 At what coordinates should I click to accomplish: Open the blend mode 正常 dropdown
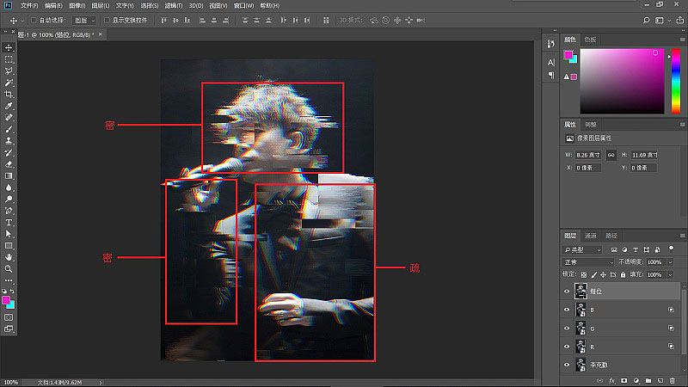(588, 262)
